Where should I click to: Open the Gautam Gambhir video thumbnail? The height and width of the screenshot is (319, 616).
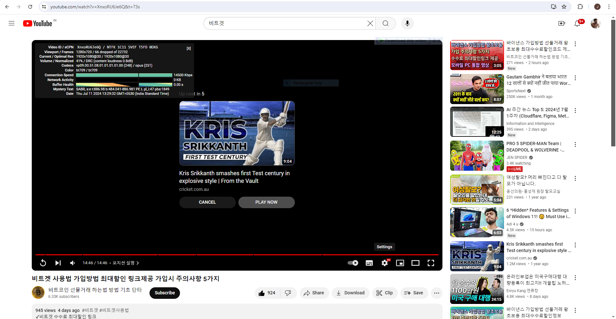click(477, 89)
